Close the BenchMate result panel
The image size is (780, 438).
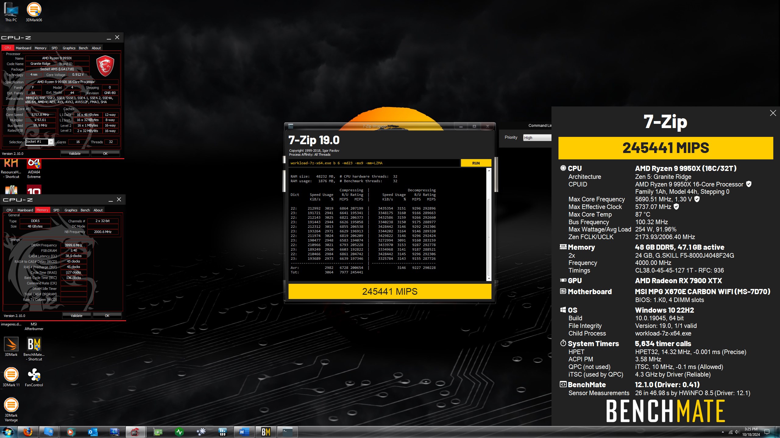click(x=773, y=113)
